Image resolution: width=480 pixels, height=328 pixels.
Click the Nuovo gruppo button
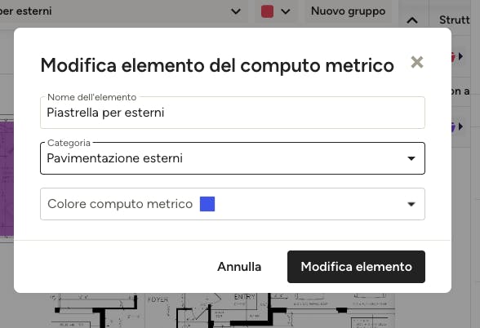click(x=348, y=11)
